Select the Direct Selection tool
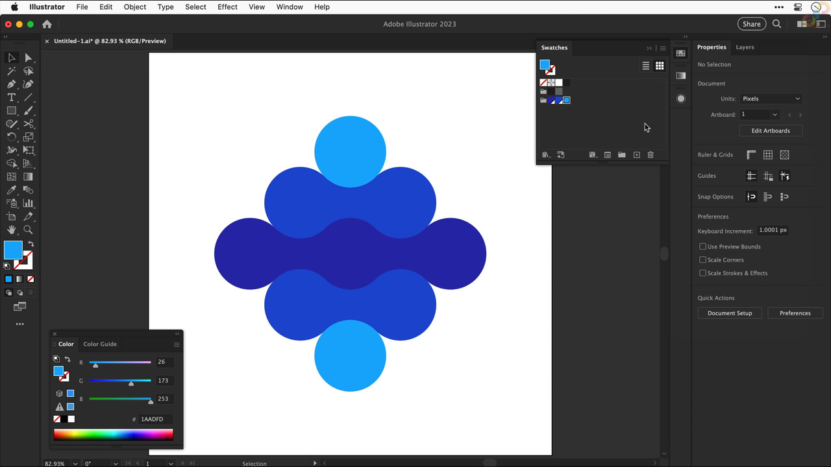Screen dimensions: 831x467 28,58
